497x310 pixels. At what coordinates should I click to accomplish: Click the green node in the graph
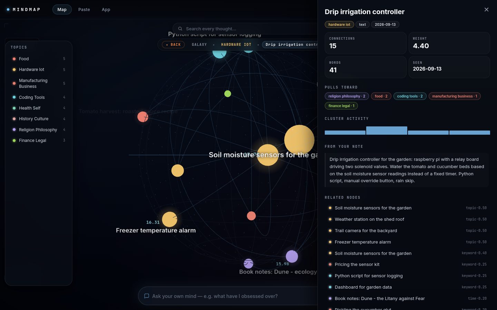[x=227, y=94]
